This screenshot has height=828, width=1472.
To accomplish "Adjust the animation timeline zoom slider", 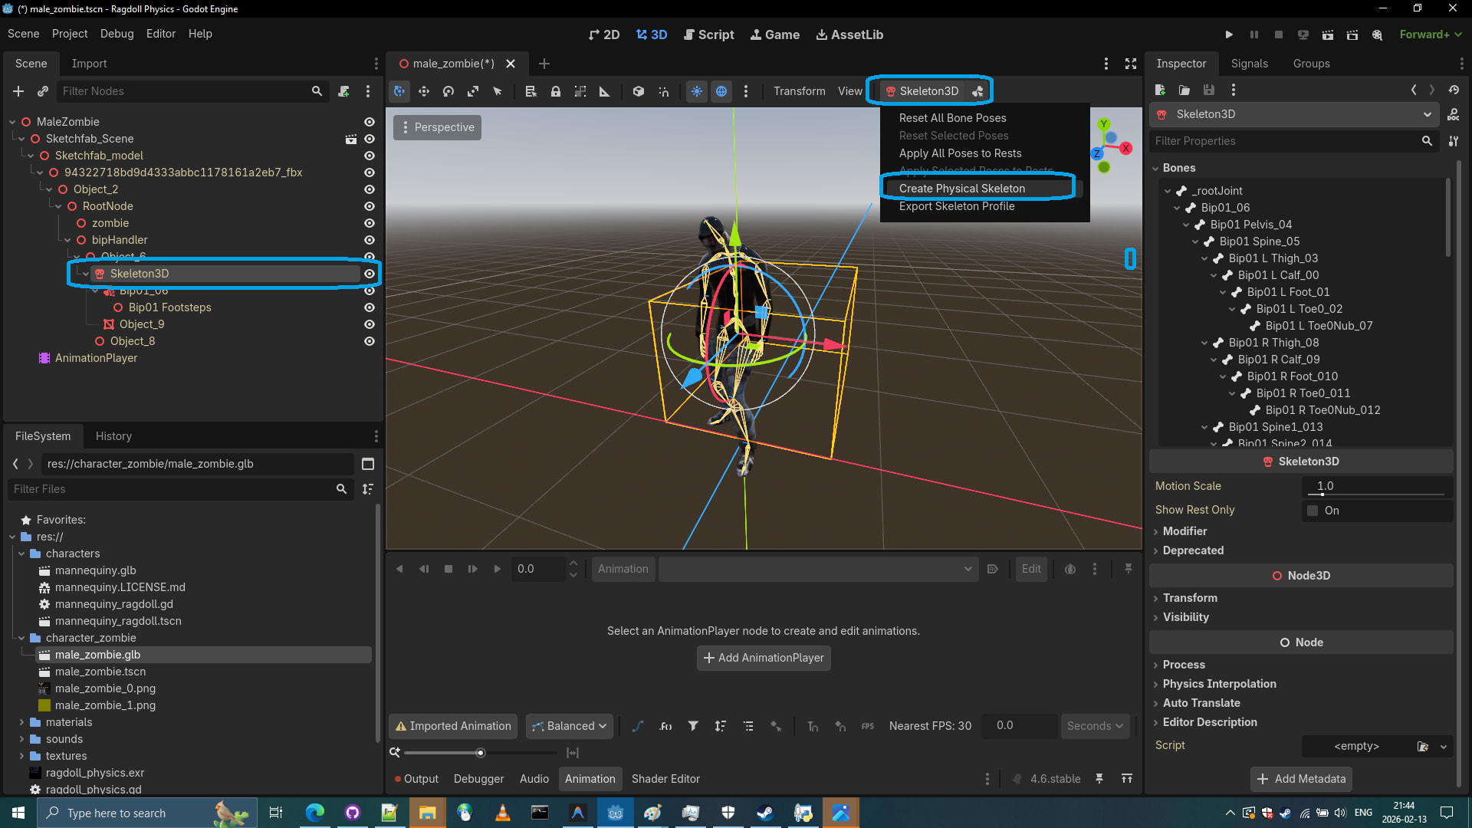I will [x=481, y=753].
